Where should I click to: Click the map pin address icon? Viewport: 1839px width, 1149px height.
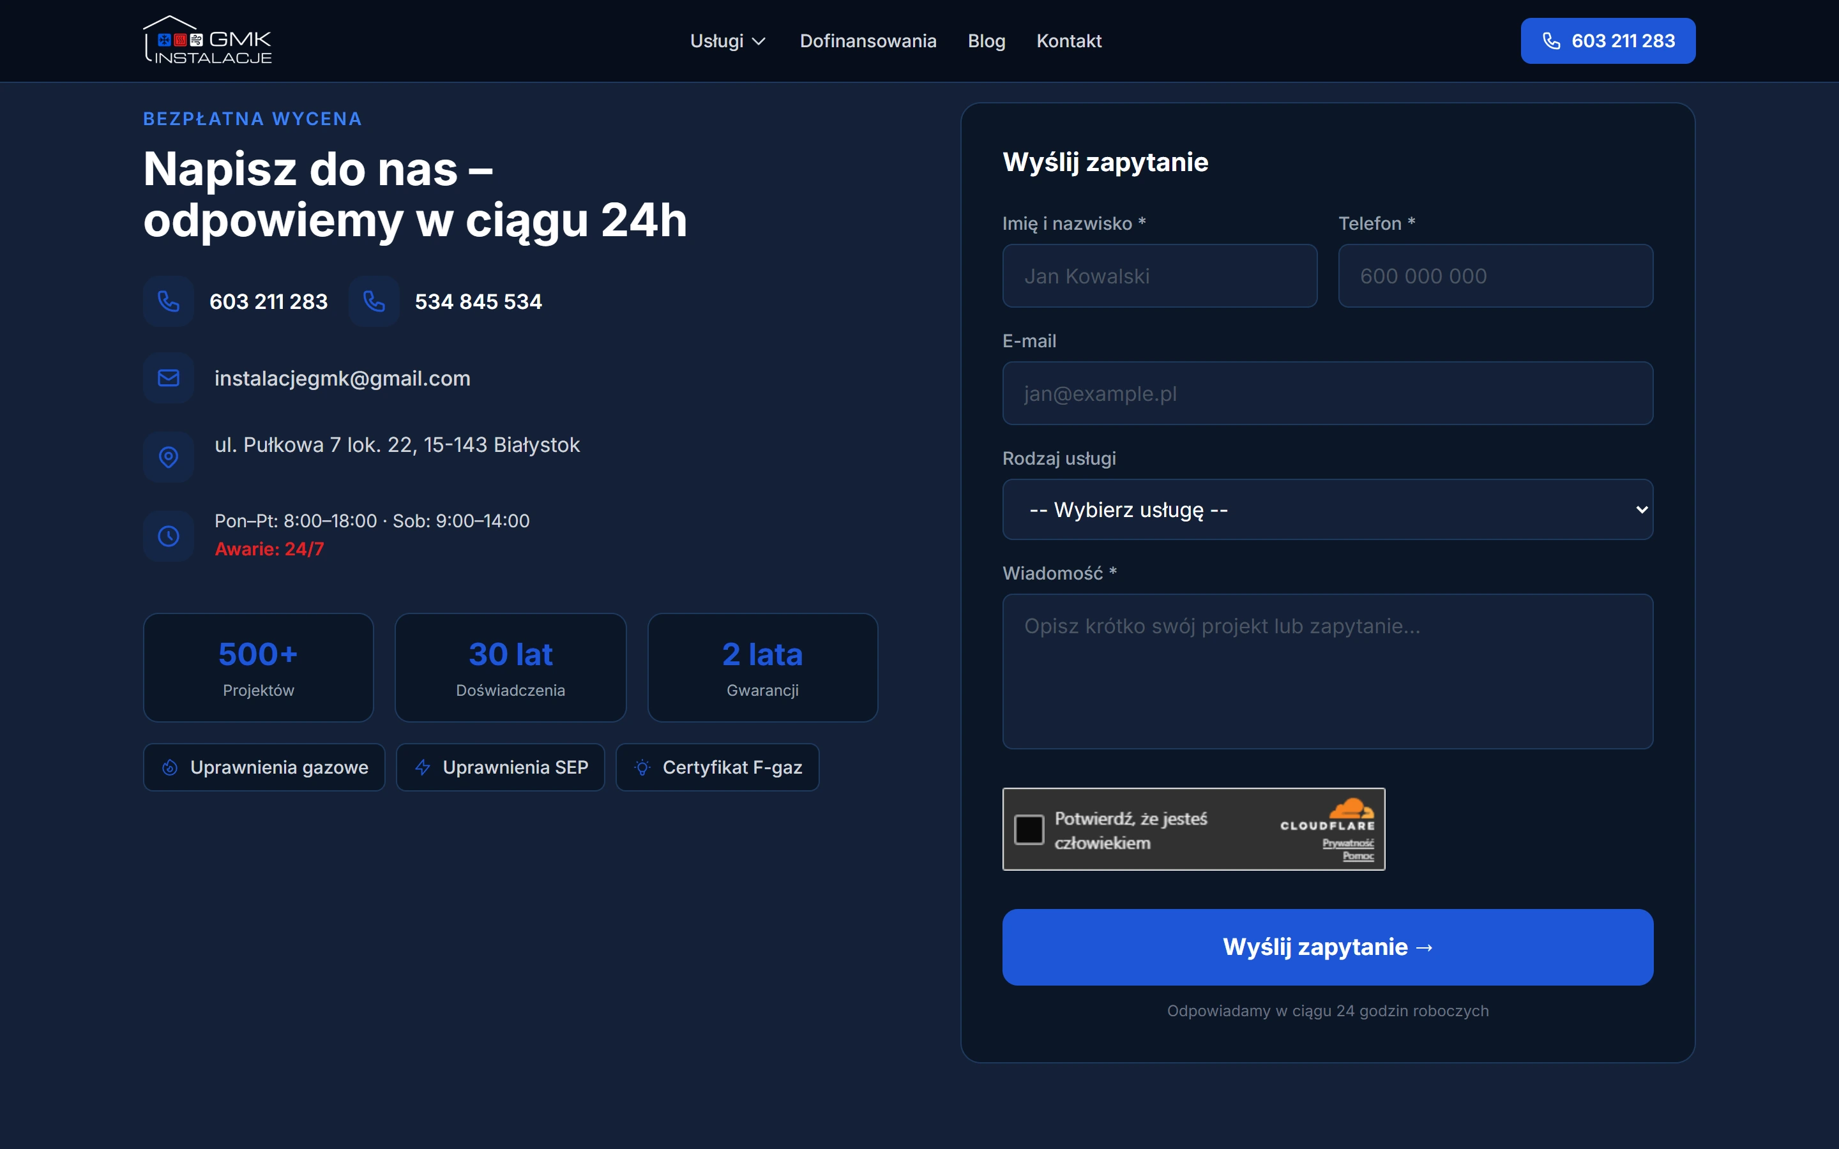(169, 456)
